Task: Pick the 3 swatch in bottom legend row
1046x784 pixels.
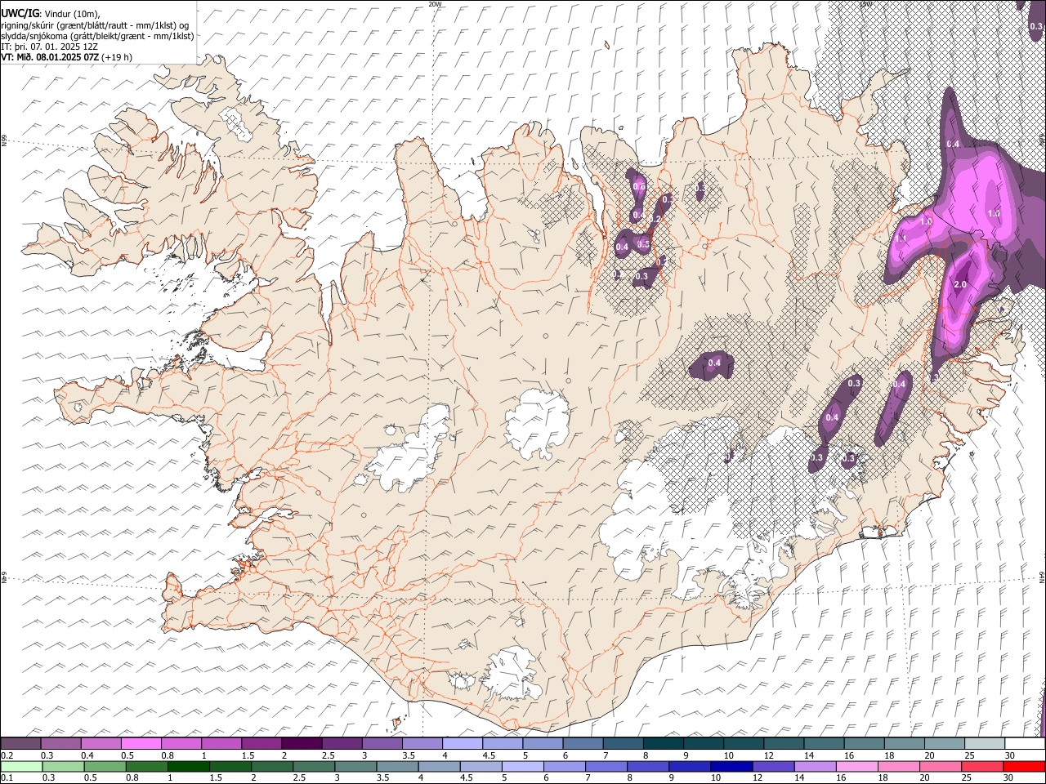Action: [x=355, y=766]
